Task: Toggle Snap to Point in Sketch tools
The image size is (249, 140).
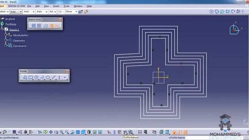Action: coord(39,26)
